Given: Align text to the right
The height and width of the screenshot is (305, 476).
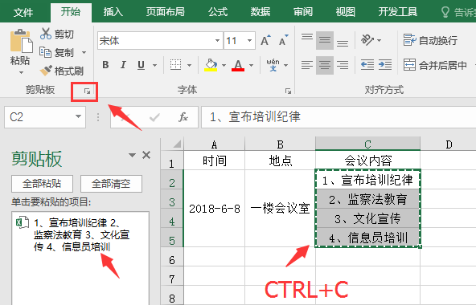Looking at the screenshot, I should pos(343,65).
